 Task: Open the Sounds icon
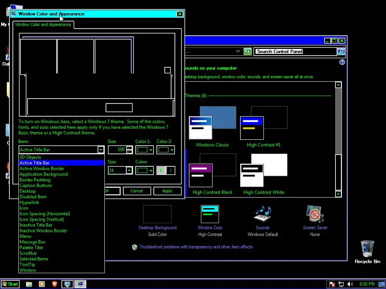coord(262,214)
